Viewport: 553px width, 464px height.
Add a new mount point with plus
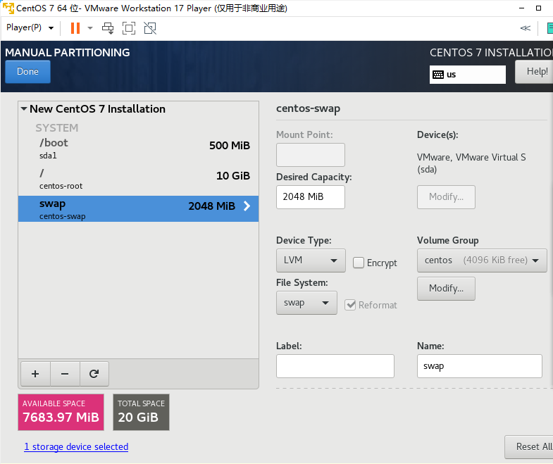(35, 375)
